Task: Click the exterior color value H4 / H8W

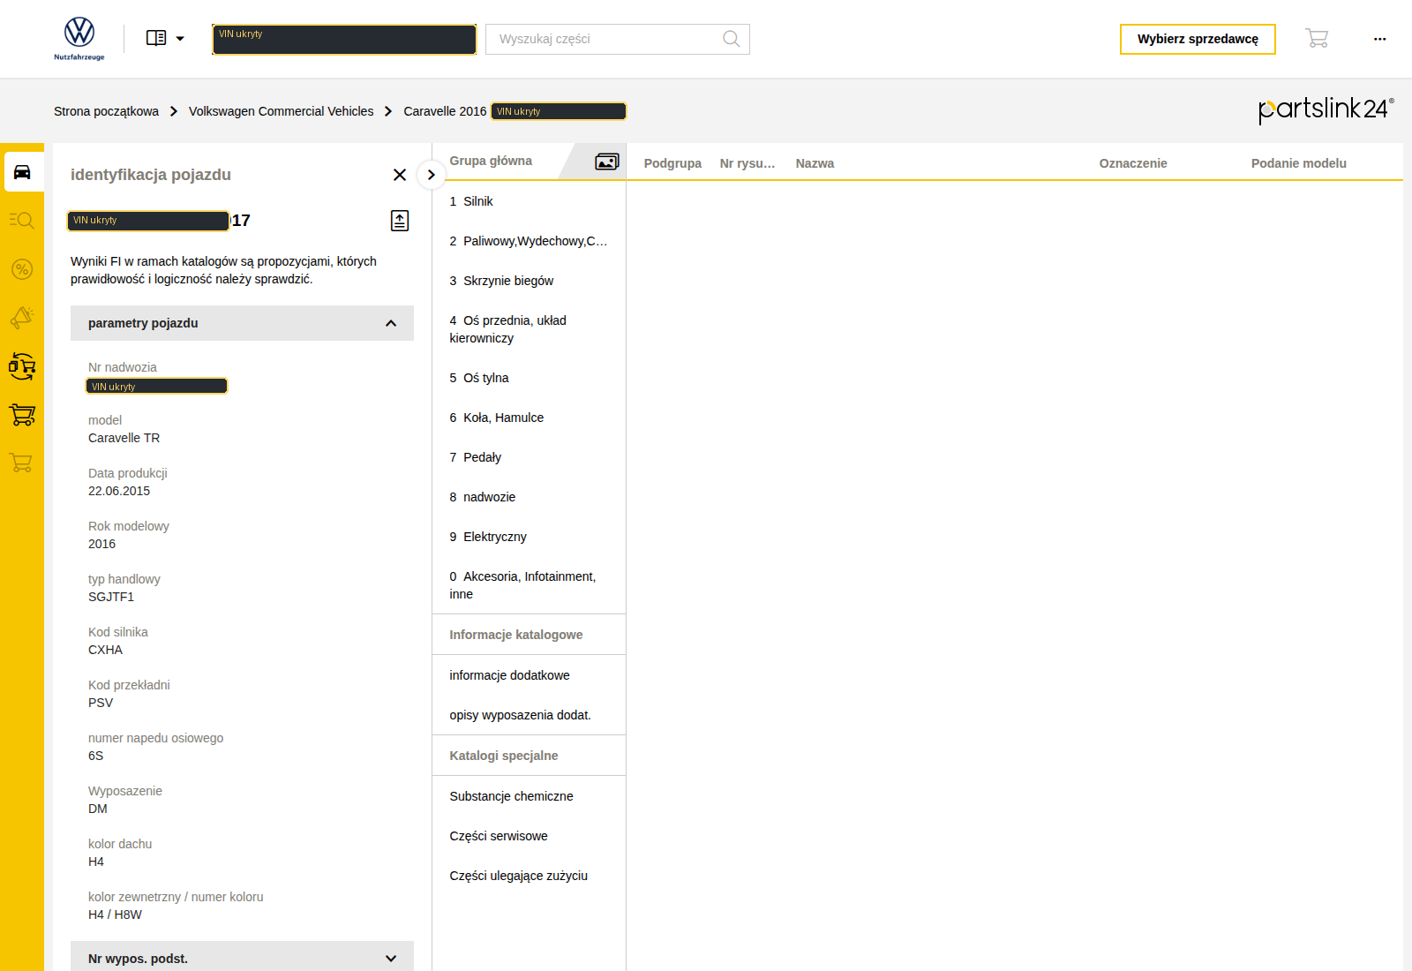Action: 115,915
